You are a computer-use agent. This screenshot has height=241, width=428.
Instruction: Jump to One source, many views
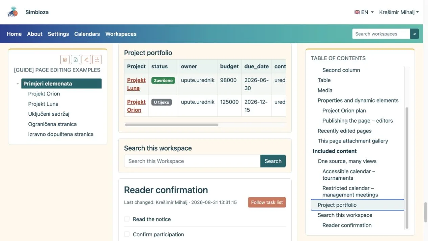347,161
